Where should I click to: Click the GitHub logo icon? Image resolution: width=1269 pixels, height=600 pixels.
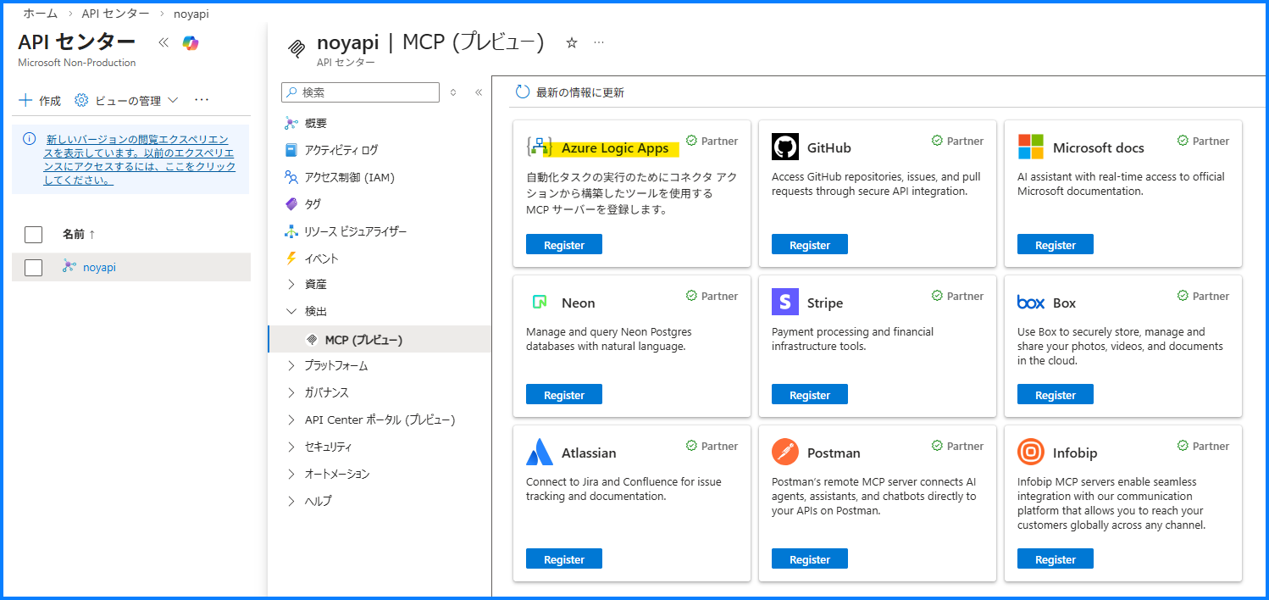(785, 147)
